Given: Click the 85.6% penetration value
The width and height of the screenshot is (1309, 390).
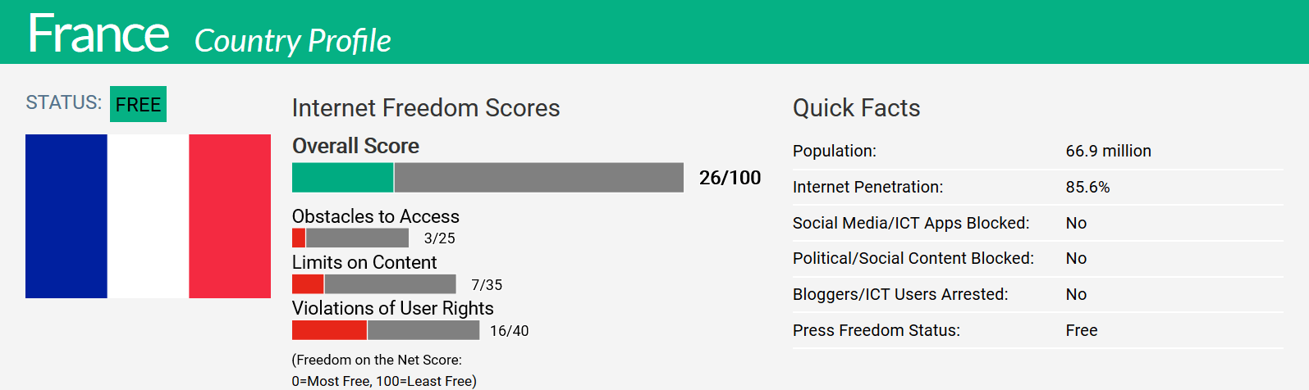Looking at the screenshot, I should point(1087,187).
